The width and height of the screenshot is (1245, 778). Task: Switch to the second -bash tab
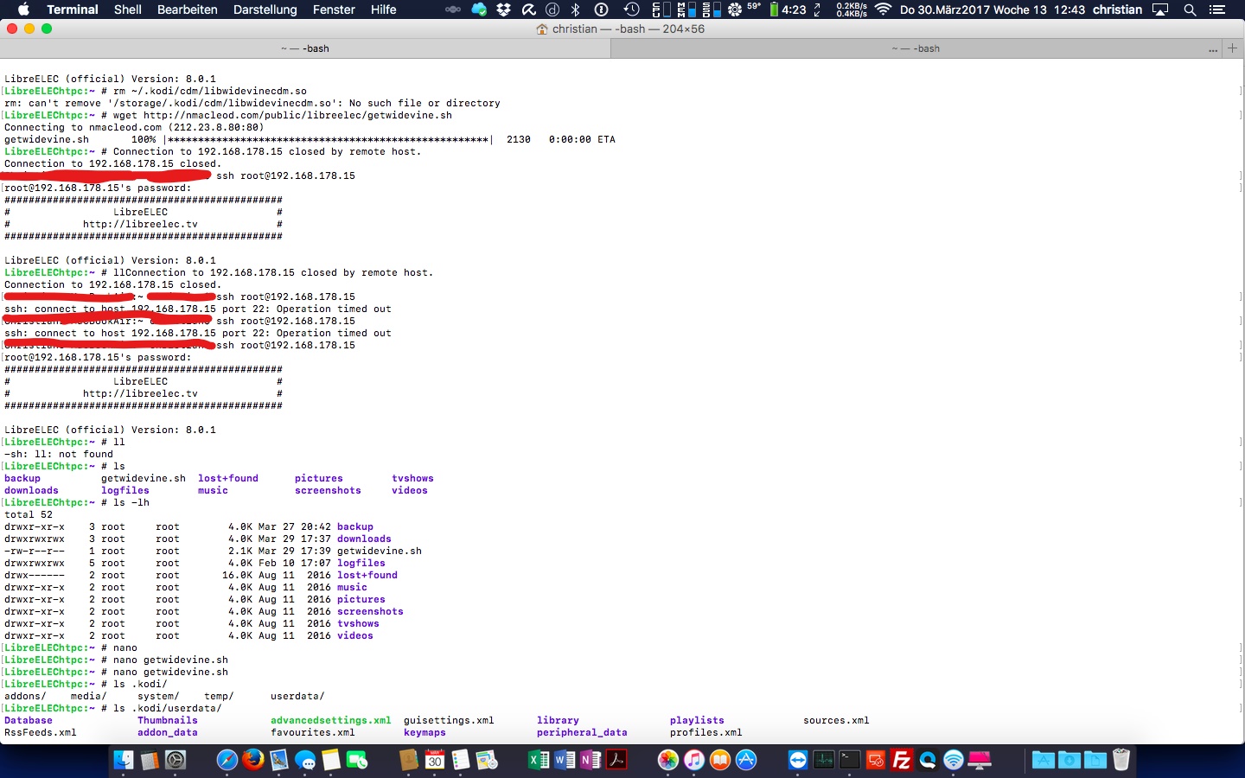(916, 48)
